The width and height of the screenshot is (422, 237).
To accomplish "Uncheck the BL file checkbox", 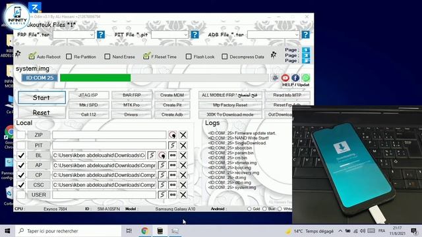I will (x=21, y=155).
